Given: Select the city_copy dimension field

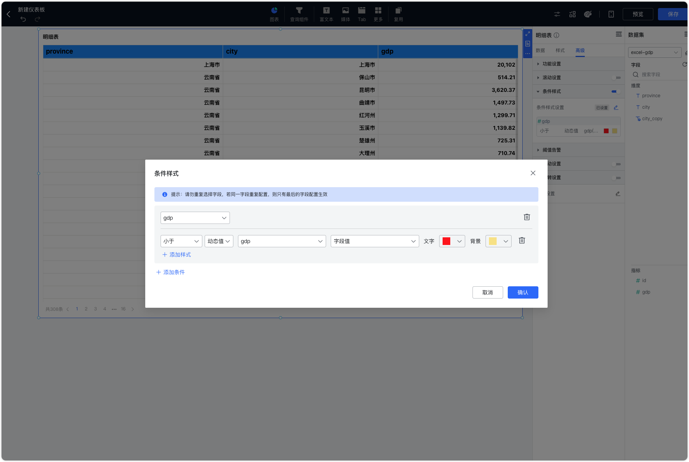Looking at the screenshot, I should pyautogui.click(x=652, y=119).
